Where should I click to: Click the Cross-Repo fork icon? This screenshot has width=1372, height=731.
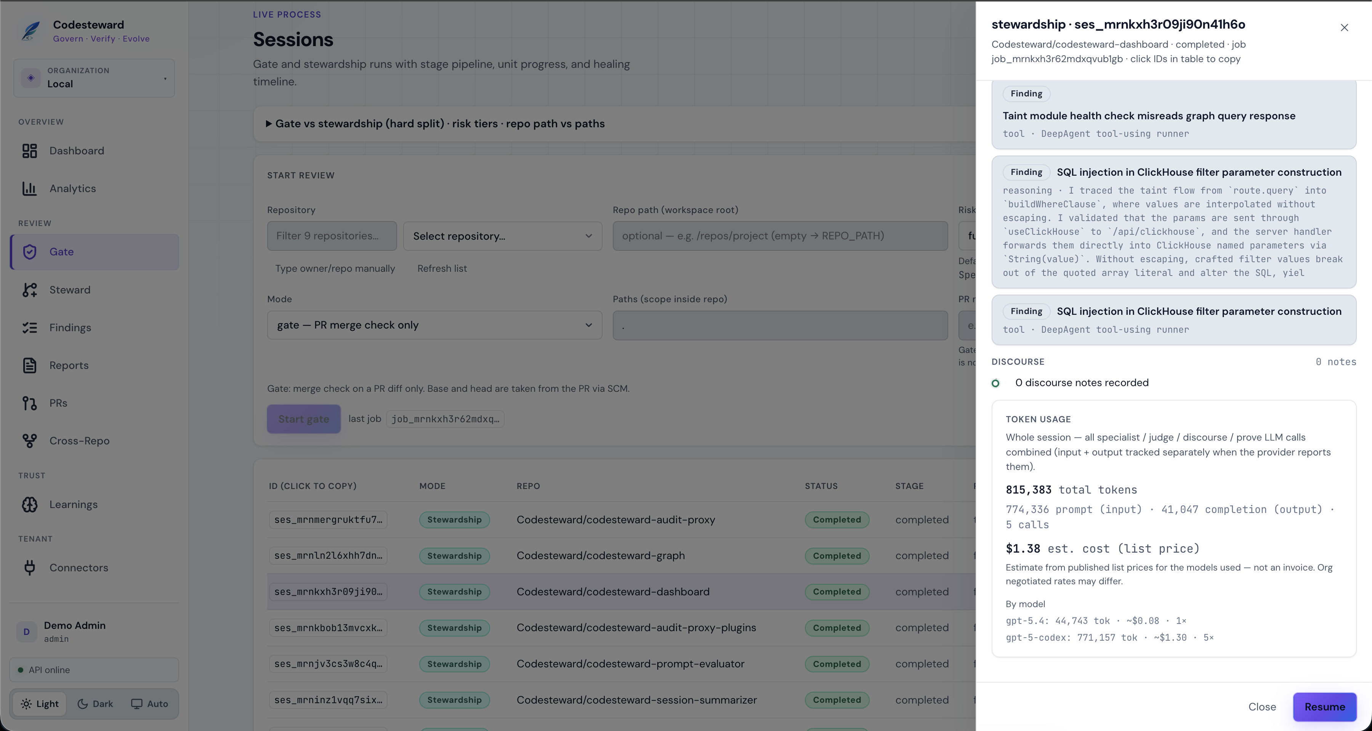30,441
